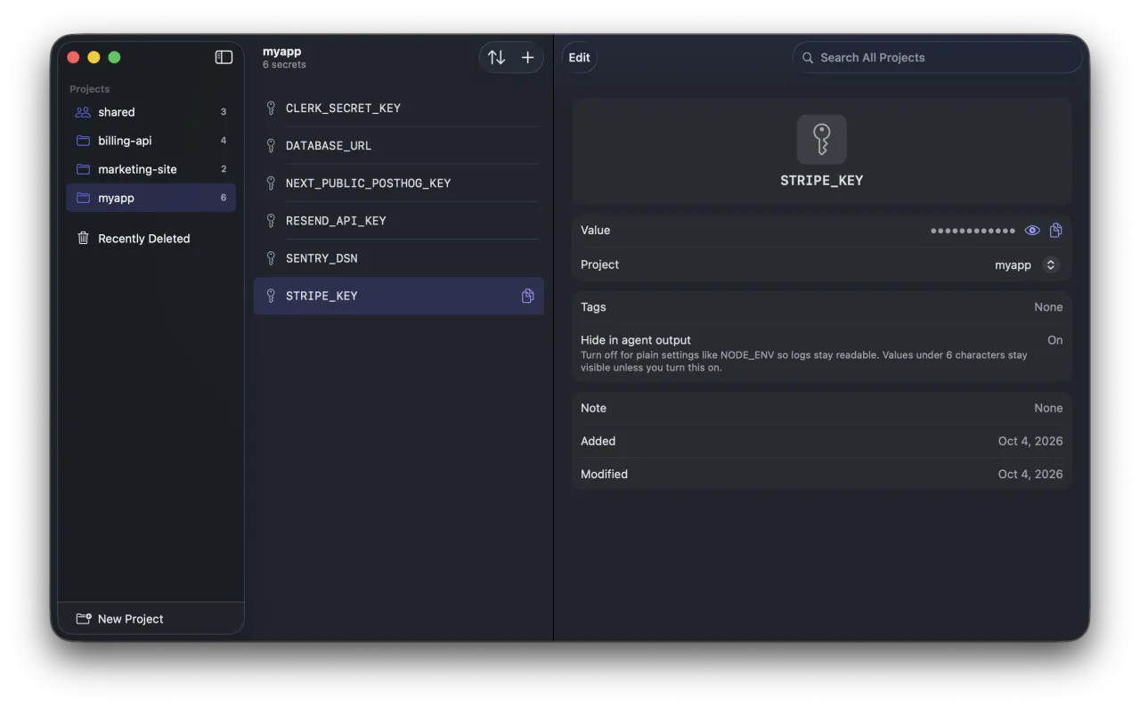Reveal the hidden secret value

1032,230
